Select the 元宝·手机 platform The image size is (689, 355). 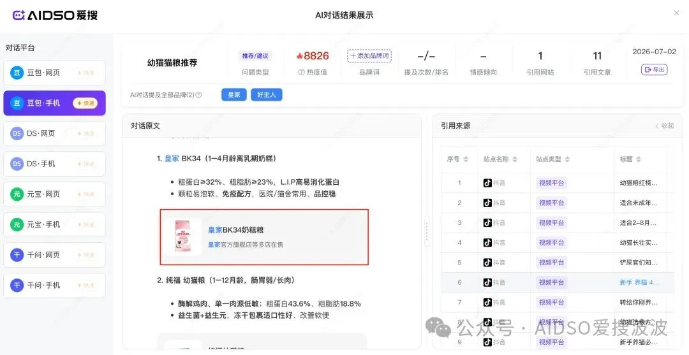coord(54,224)
